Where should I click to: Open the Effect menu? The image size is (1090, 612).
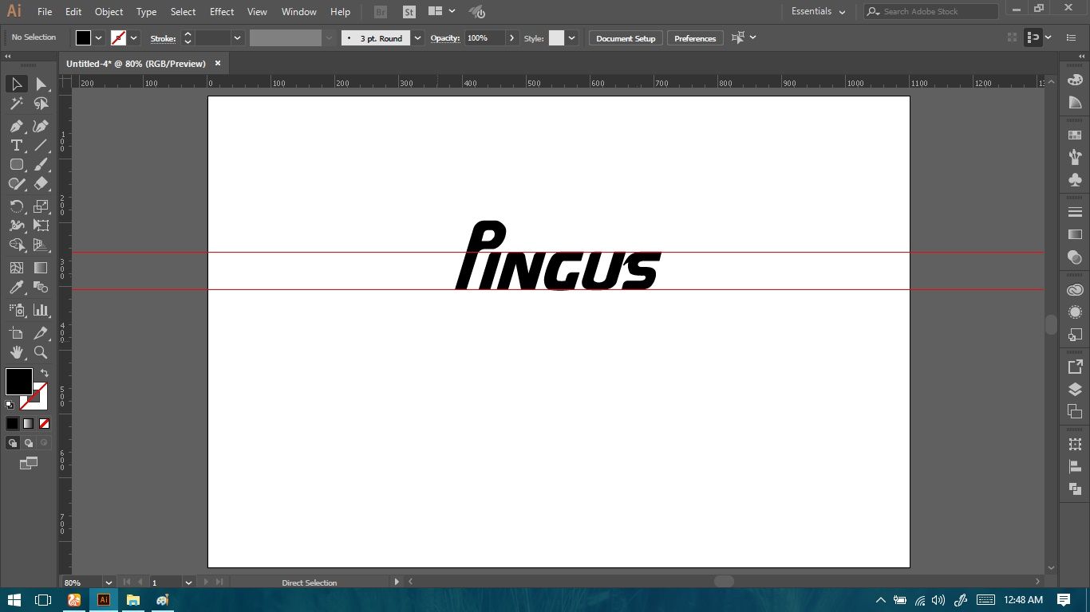(222, 12)
